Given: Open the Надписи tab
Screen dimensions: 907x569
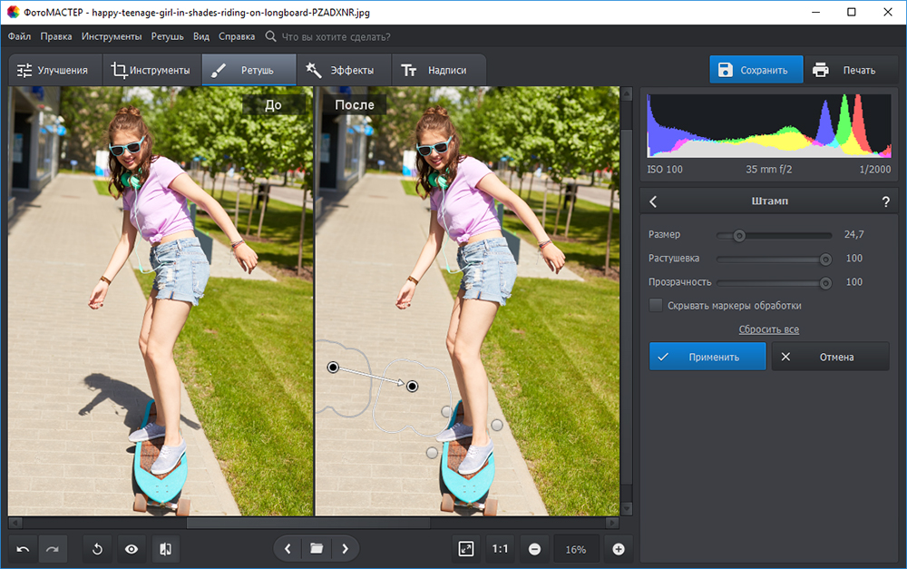Looking at the screenshot, I should click(x=438, y=70).
